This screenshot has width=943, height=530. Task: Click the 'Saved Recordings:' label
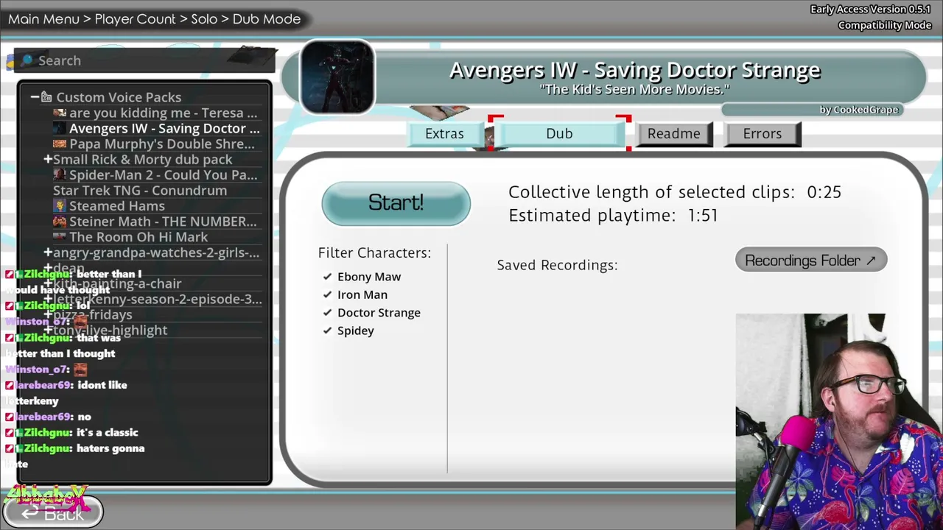[557, 265]
